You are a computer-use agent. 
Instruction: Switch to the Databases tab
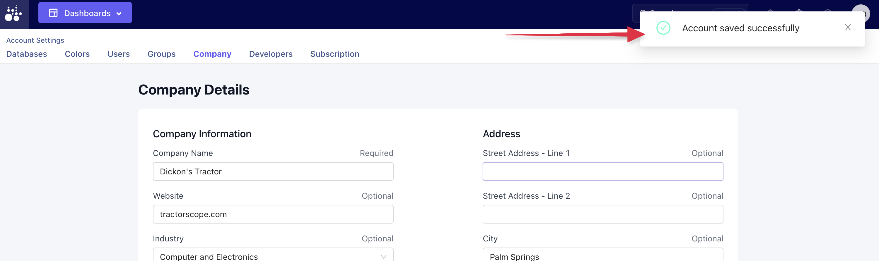coord(27,54)
